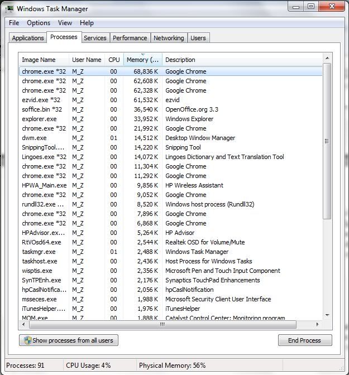Select the explorer.exe process row
The height and width of the screenshot is (375, 349).
point(170,119)
